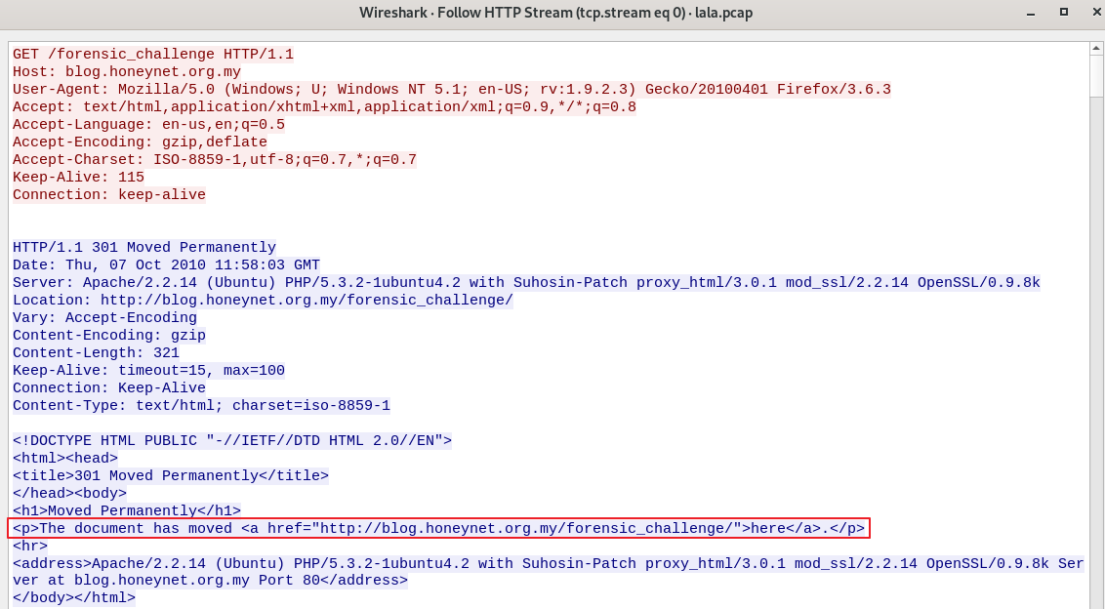Click the <h1>Moved Permanently</h1> line
This screenshot has width=1105, height=609.
tap(127, 511)
